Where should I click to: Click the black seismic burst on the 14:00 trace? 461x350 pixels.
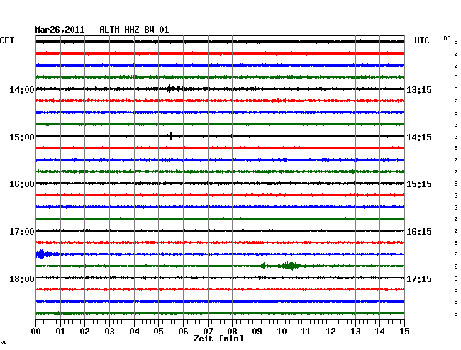(x=174, y=89)
